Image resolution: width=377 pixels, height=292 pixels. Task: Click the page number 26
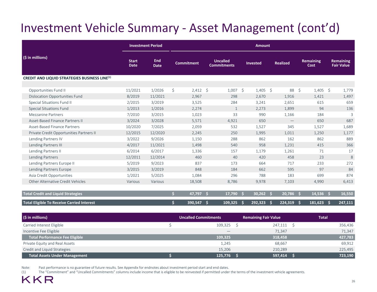pyautogui.click(x=353, y=281)
